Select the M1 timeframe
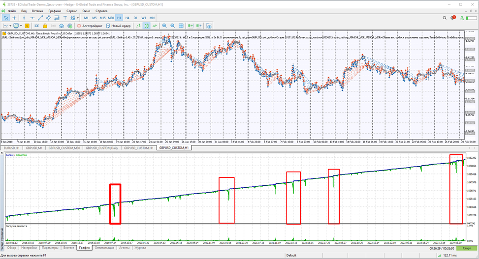This screenshot has height=259, width=479. click(86, 18)
